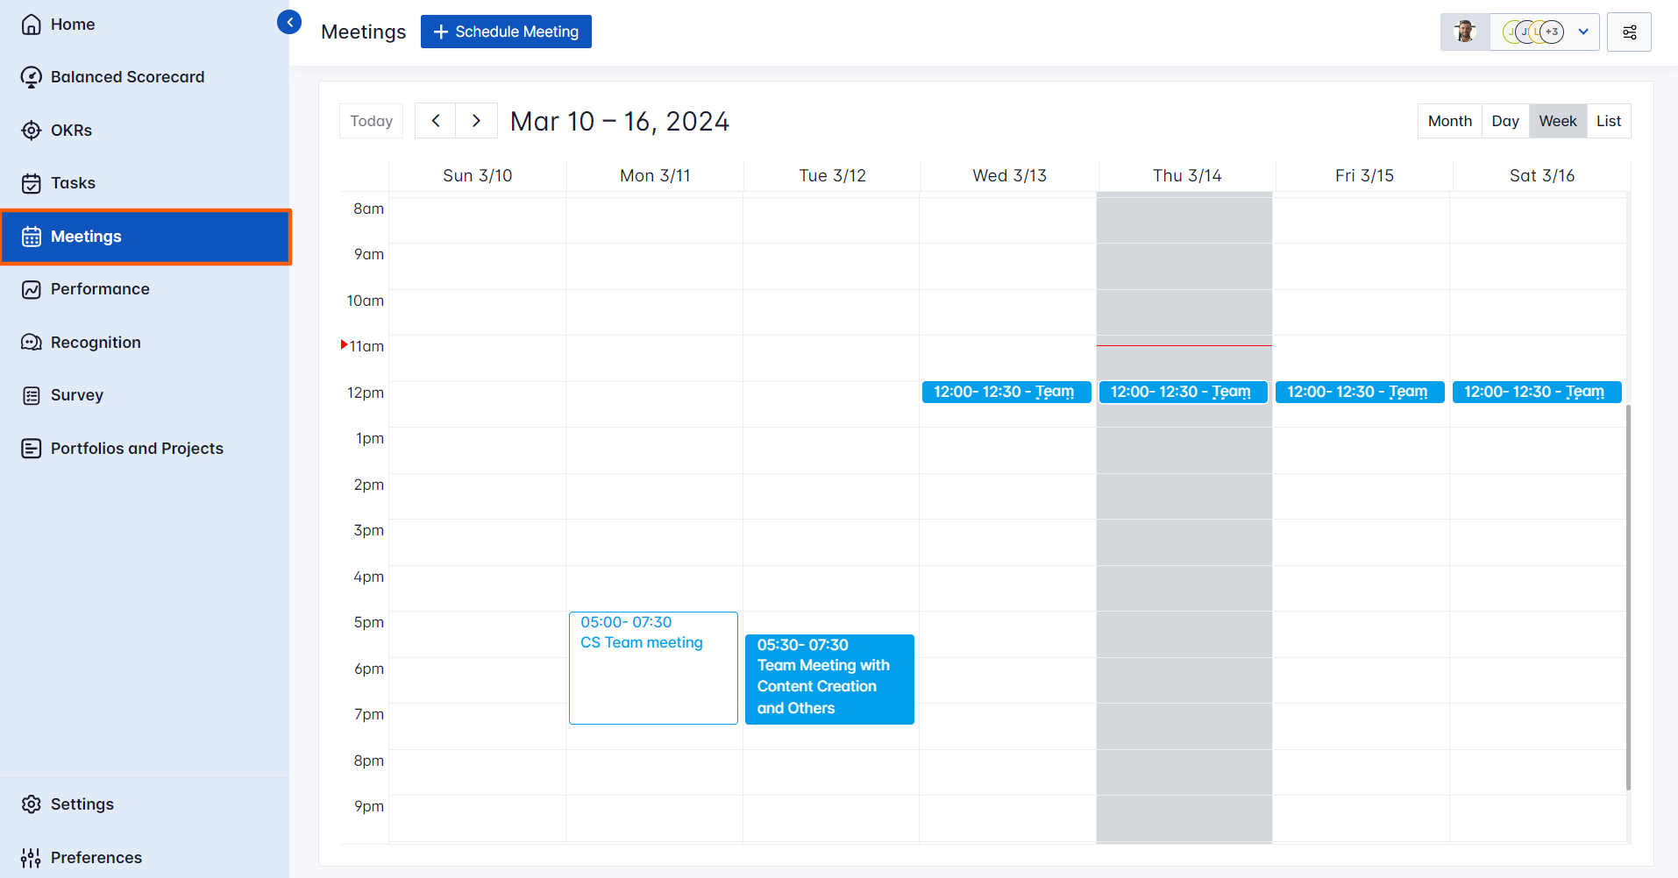Enable Day view for the calendar
1678x878 pixels.
[1505, 120]
